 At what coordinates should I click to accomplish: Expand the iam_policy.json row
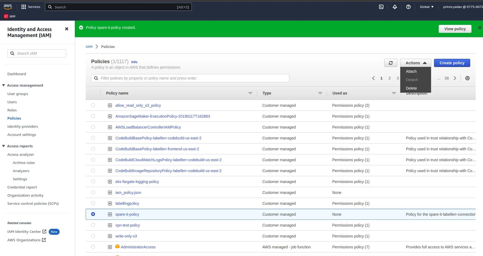click(x=110, y=193)
